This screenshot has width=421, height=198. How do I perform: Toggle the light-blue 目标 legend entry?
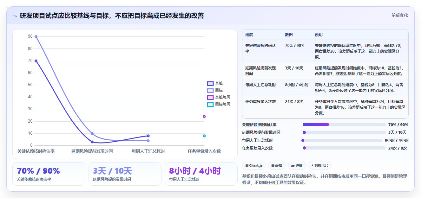coord(215,90)
